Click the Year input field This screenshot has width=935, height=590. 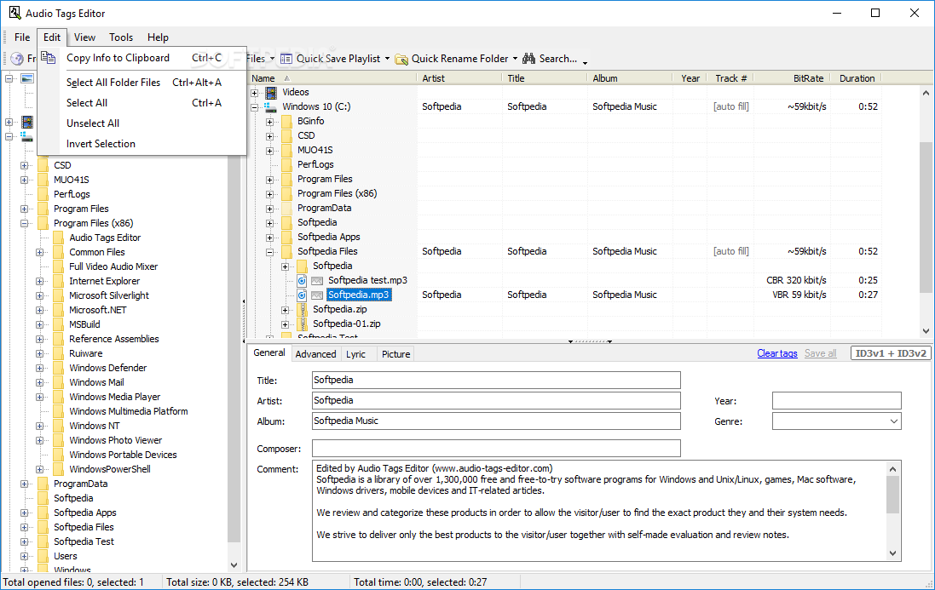[x=837, y=401]
